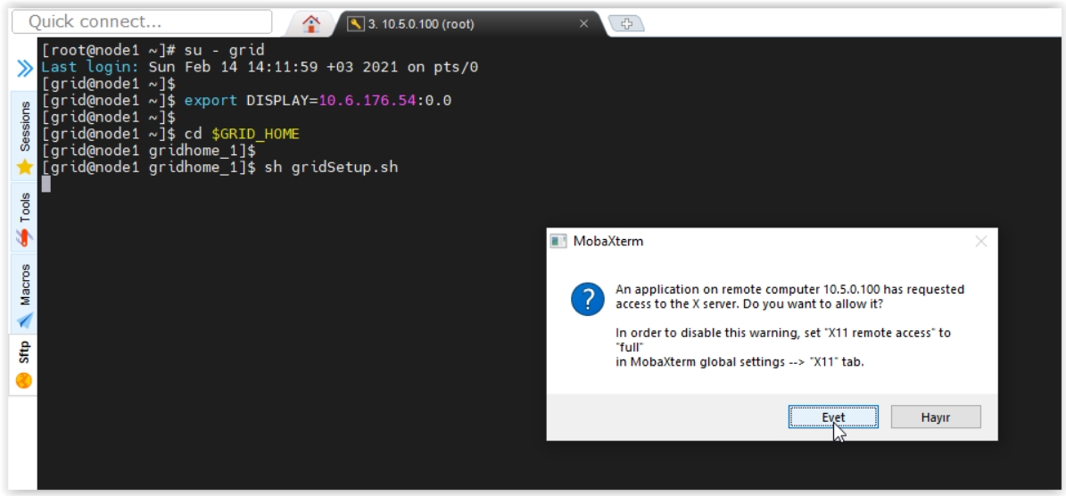The image size is (1066, 496).
Task: Click the 'export DISPLAY=10.6.176.54:0.0' line
Action: tap(247, 101)
